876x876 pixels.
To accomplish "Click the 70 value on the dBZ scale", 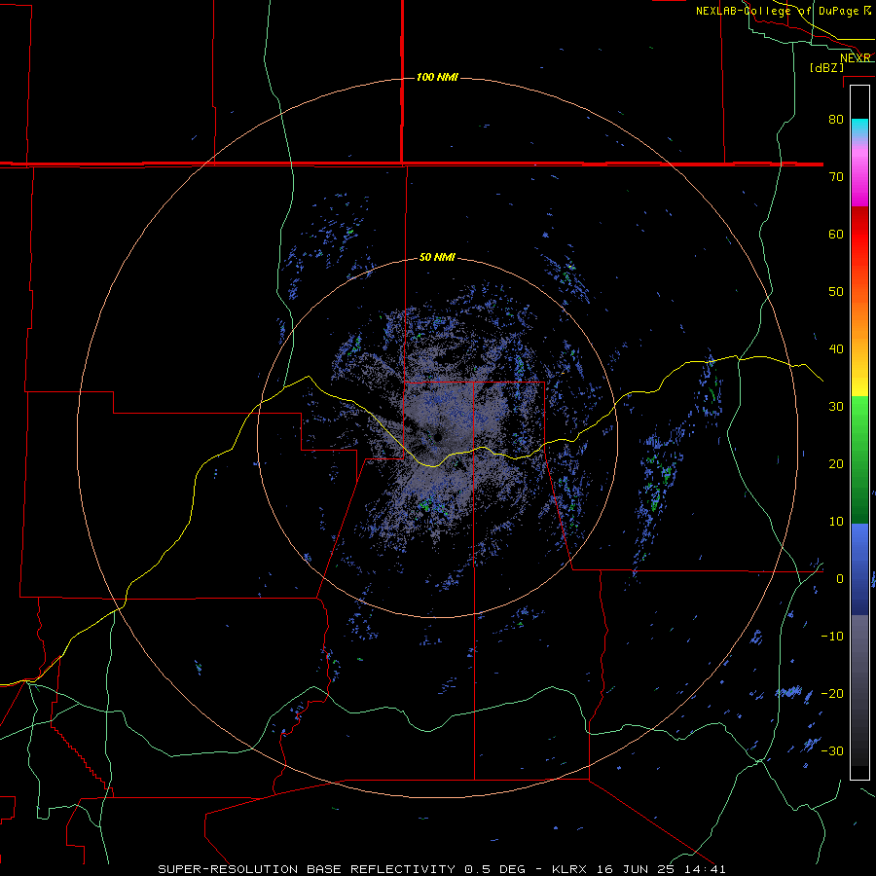I will pos(836,177).
